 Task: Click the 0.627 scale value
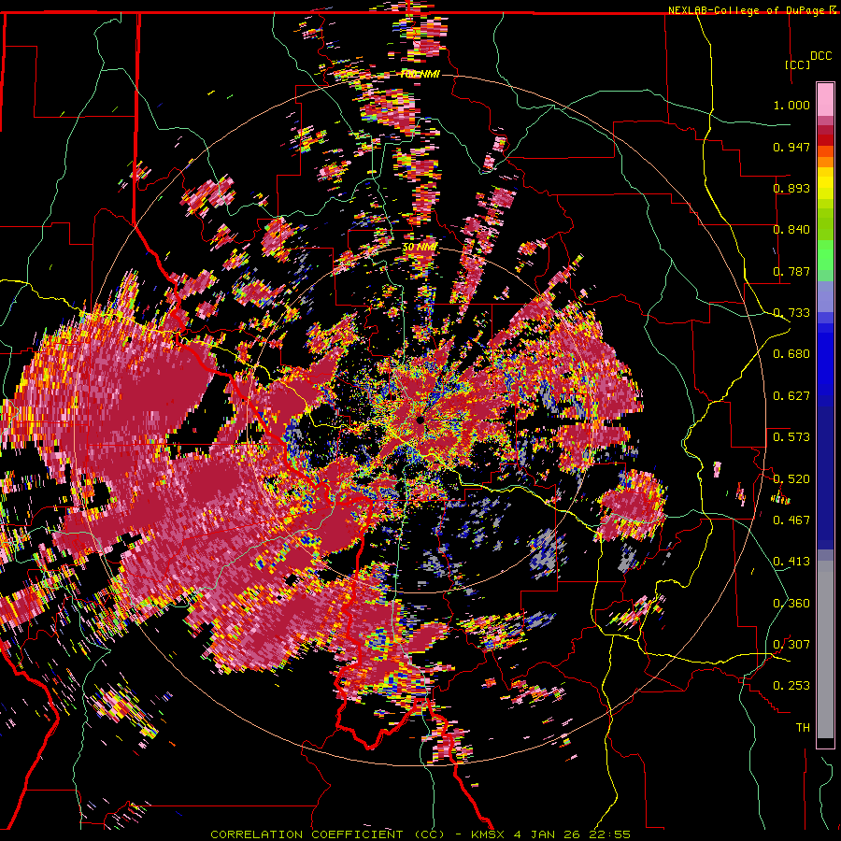(x=791, y=396)
